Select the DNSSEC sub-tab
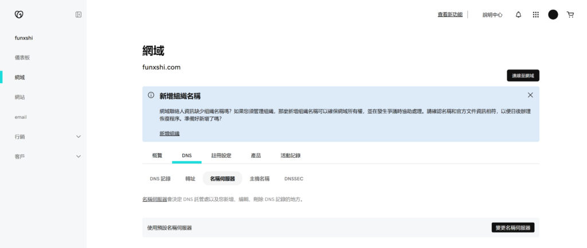Screen dimensions: 587x248 click(293, 179)
